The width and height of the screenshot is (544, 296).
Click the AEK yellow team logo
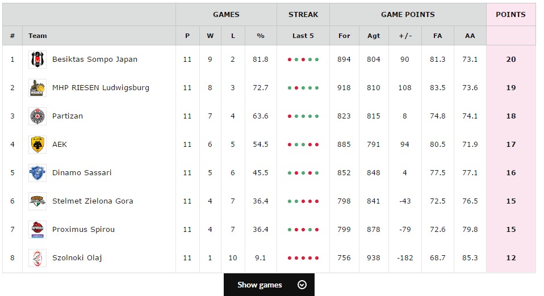click(37, 145)
